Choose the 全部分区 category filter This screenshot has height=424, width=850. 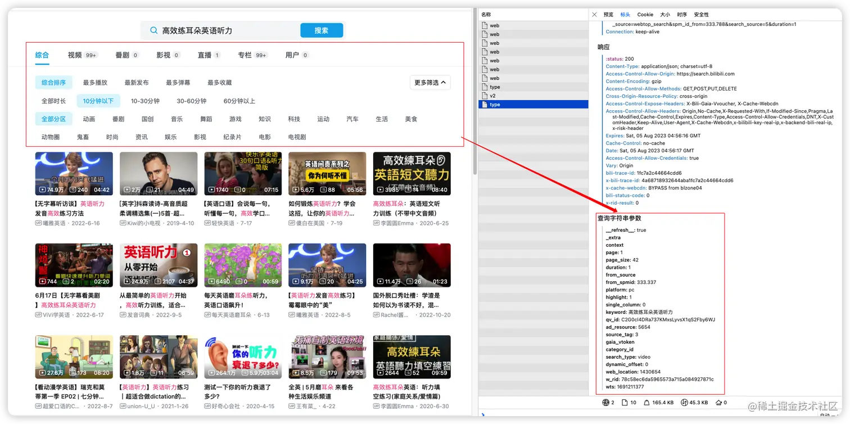[x=54, y=119]
